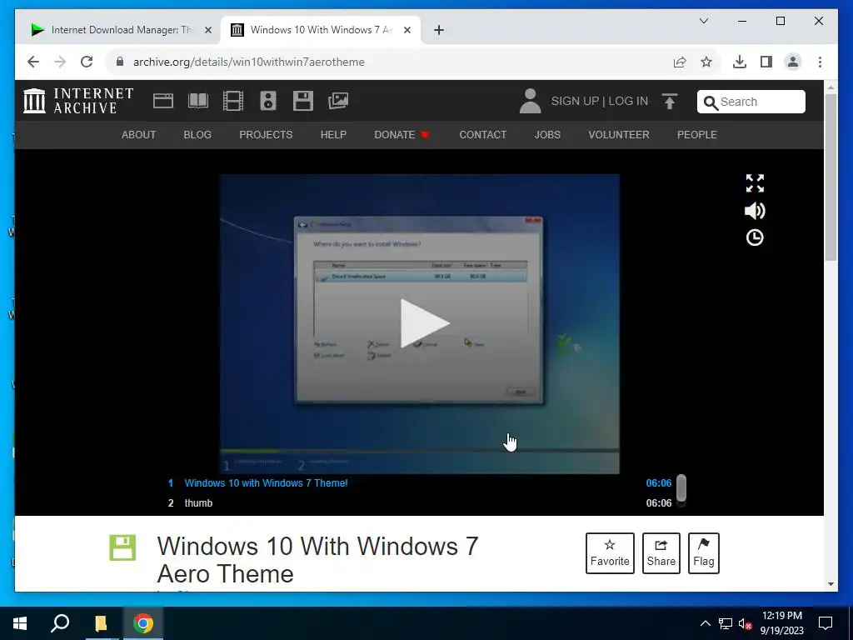Viewport: 853px width, 640px height.
Task: Click Chrome icon in the taskbar
Action: pos(143,623)
